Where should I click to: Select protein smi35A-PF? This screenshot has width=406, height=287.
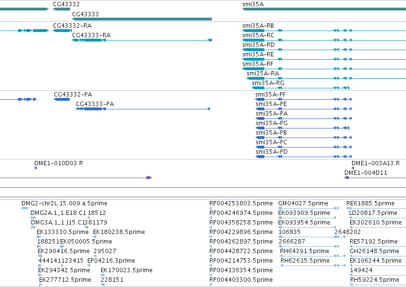coord(271,95)
